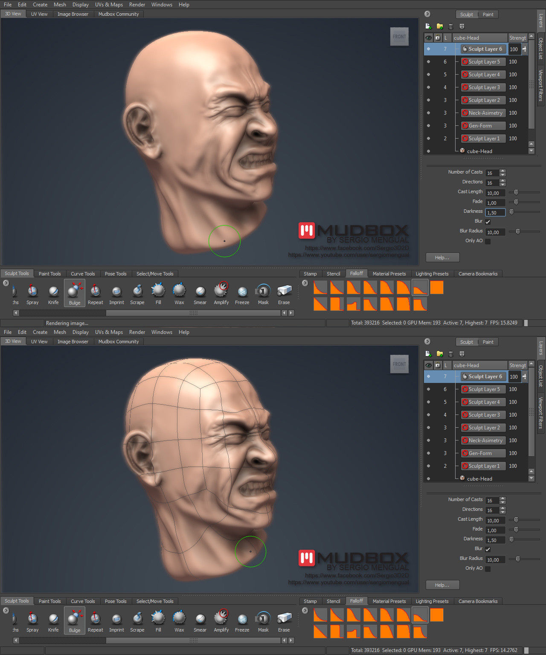The image size is (546, 655).
Task: Collapse falloff tray arrow in top window
Action: click(305, 283)
